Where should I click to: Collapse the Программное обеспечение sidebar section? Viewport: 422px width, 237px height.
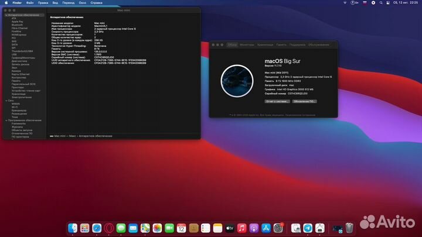7,119
